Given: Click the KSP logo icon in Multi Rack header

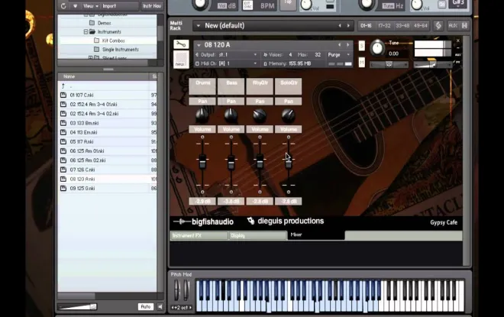Looking at the screenshot, I should (438, 26).
